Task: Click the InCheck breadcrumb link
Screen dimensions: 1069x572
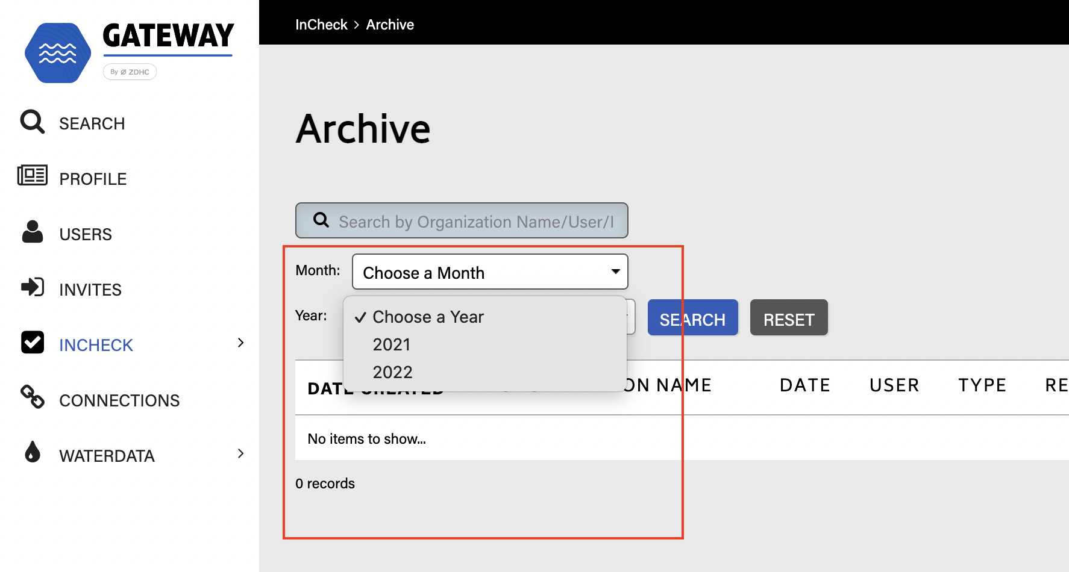Action: click(321, 25)
